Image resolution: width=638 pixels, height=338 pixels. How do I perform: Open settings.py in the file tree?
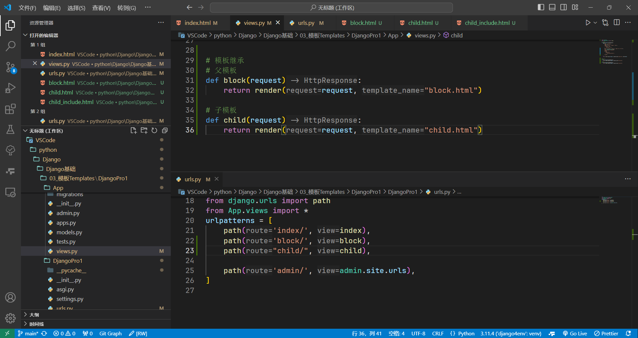pos(70,299)
